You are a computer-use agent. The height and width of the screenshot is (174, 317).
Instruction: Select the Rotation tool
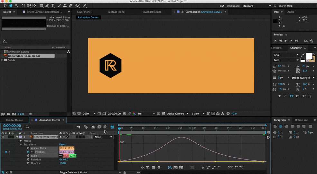point(23,6)
